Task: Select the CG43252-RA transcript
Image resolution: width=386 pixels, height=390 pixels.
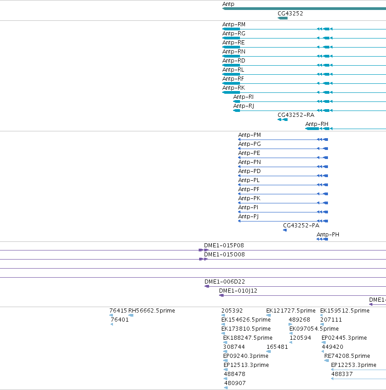Action: point(296,115)
